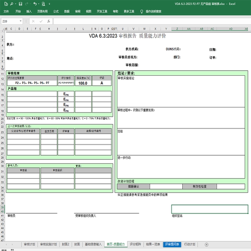Open the 页面布局 ribbon tab
The height and width of the screenshot is (251, 251).
point(42,12)
